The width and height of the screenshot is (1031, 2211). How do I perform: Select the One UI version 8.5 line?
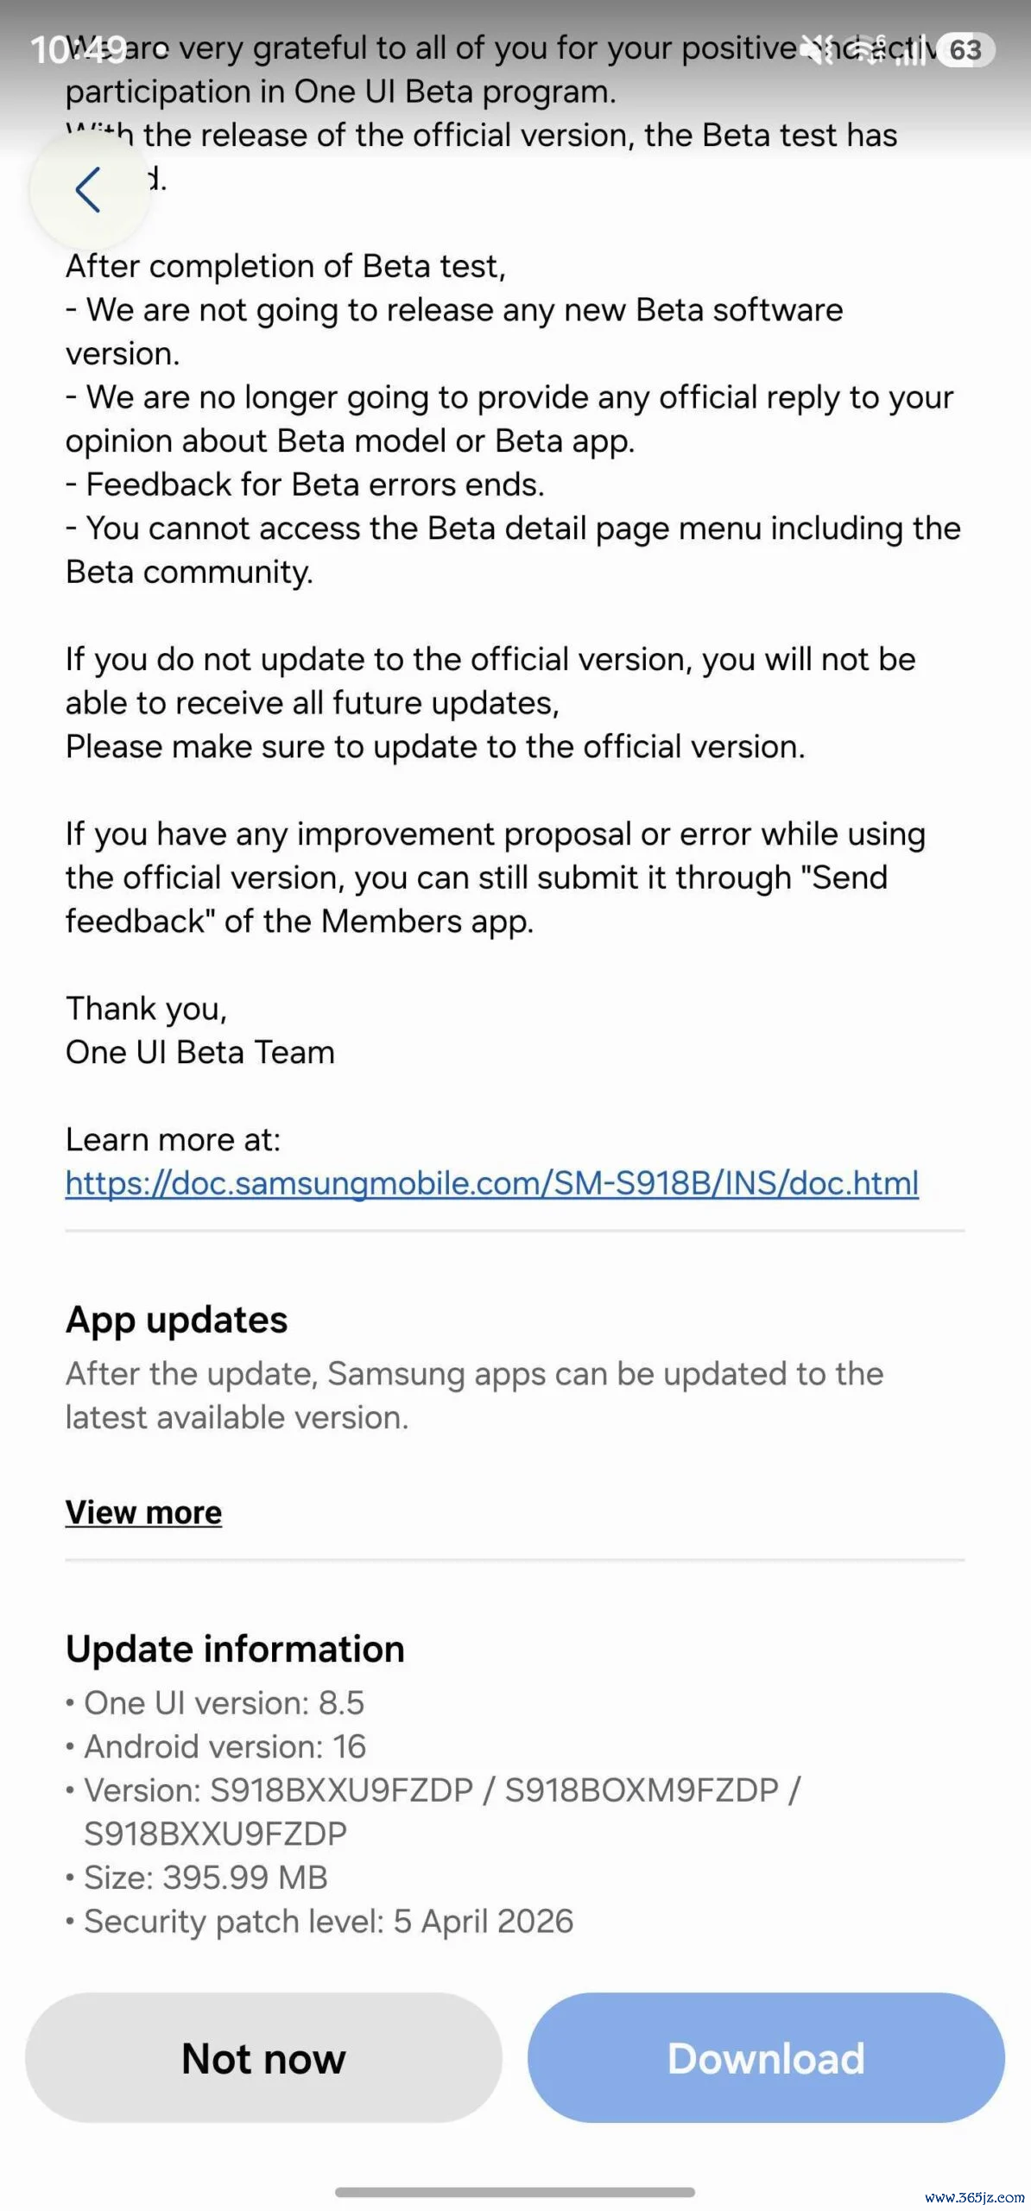tap(216, 1702)
